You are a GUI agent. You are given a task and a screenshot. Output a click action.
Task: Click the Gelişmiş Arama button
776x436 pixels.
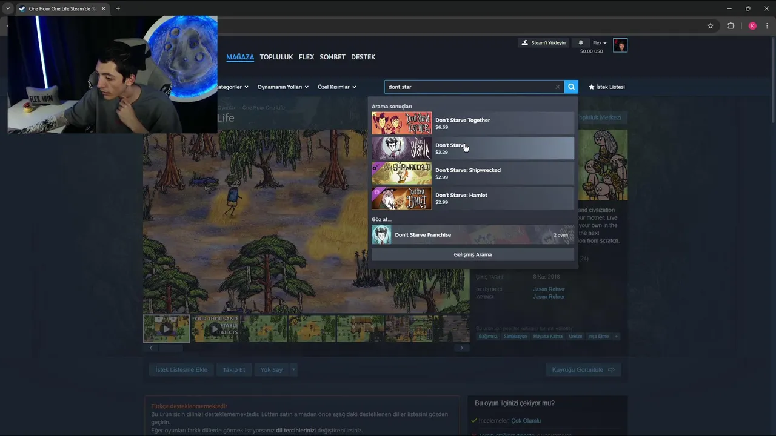pos(473,254)
